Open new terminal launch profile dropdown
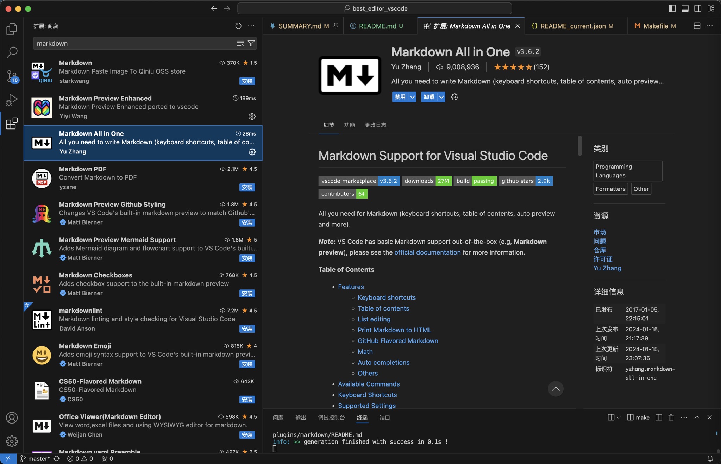This screenshot has width=721, height=464. [x=619, y=417]
